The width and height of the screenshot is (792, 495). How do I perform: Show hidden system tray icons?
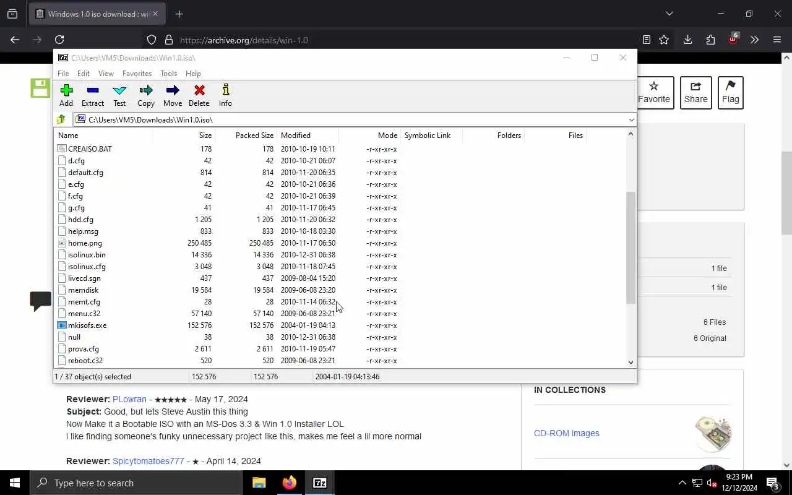click(x=682, y=483)
